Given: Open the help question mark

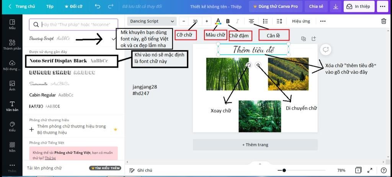Looking at the screenshot, I should point(384,170).
